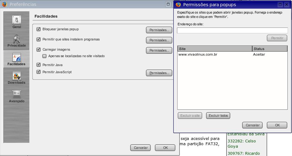This screenshot has width=292, height=156.
Task: Toggle Permitir Java checkbox
Action: [x=39, y=65]
